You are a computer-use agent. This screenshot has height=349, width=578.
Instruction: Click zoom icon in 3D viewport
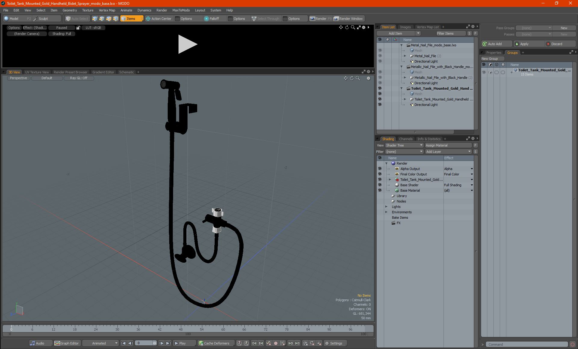click(358, 78)
